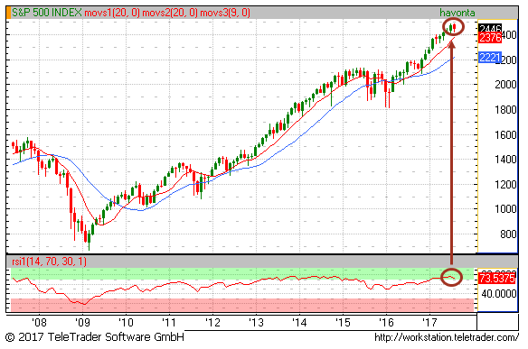Click the '08 year label
Viewport: 528px width, 349px height.
(39, 323)
